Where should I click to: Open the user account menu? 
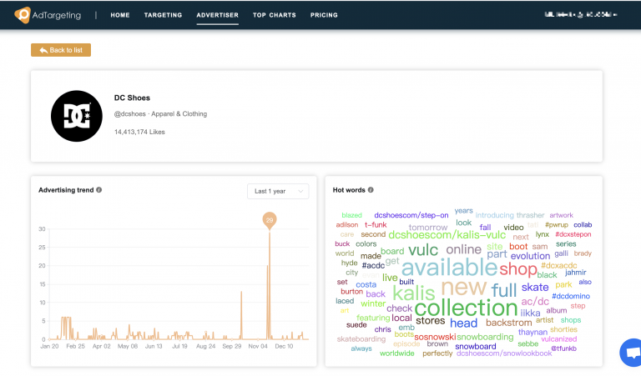pos(581,15)
